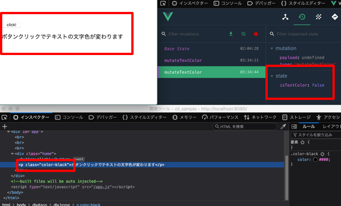Open the top panel コンソール tab
Image resolution: width=341 pixels, height=206 pixels.
pyautogui.click(x=227, y=3)
